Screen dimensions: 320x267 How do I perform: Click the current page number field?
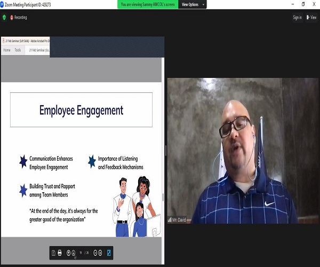[x=81, y=253]
